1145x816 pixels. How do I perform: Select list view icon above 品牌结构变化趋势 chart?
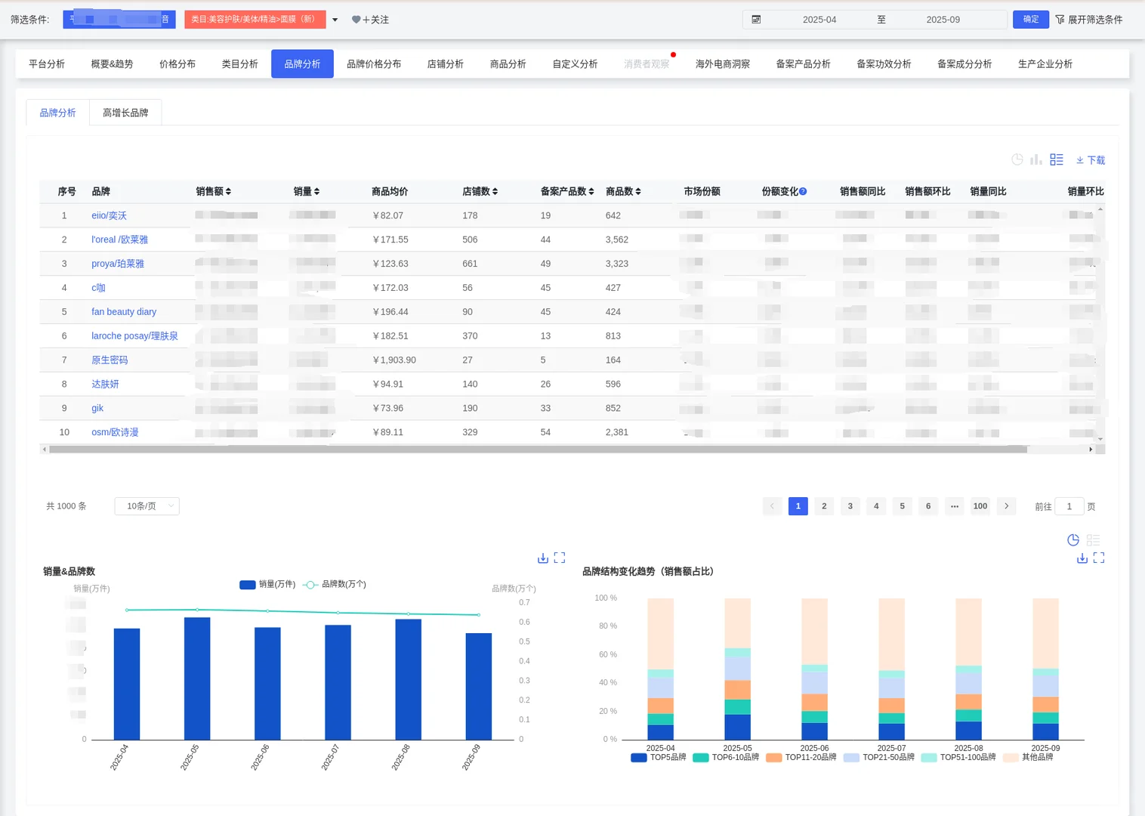(1093, 540)
